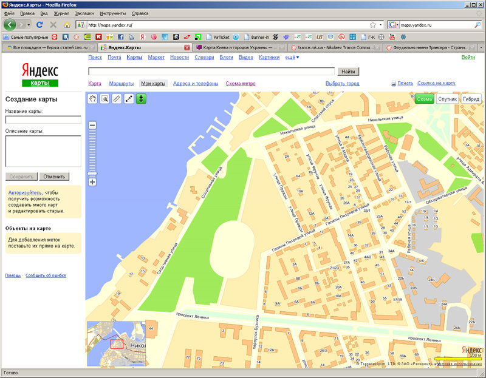The height and width of the screenshot is (378, 486).
Task: Click the overview mini-map thumbnail
Action: (117, 343)
